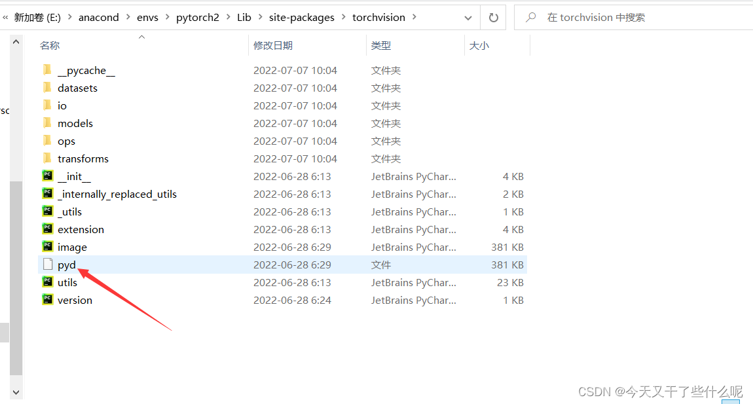The image size is (753, 404).
Task: Expand chevron after torchvision breadcrumb
Action: click(x=414, y=17)
